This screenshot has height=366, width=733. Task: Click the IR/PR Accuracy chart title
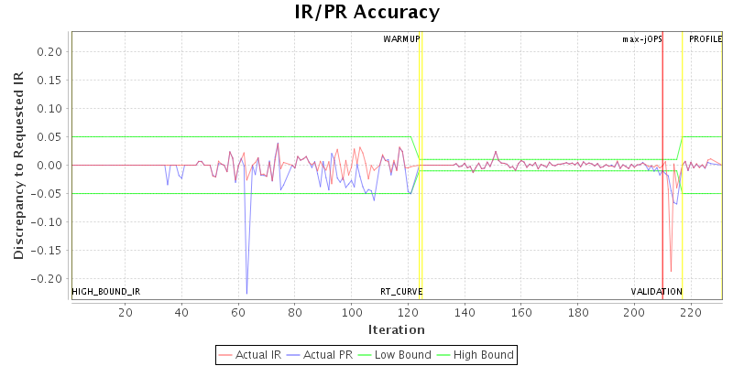[x=366, y=13]
